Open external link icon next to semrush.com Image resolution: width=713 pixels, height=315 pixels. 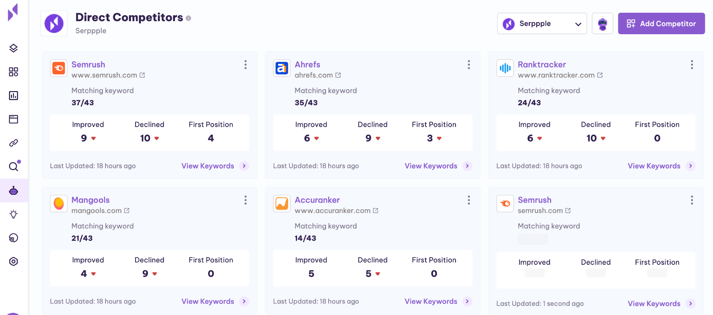pos(568,211)
